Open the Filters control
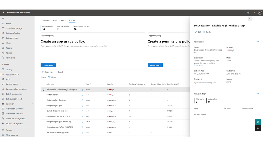263x147 pixels. click(52, 77)
